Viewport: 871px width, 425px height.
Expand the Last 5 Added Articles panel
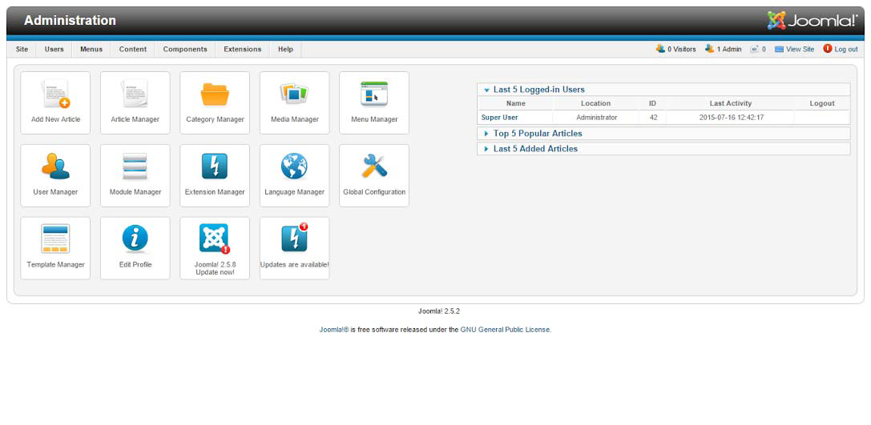click(x=663, y=149)
